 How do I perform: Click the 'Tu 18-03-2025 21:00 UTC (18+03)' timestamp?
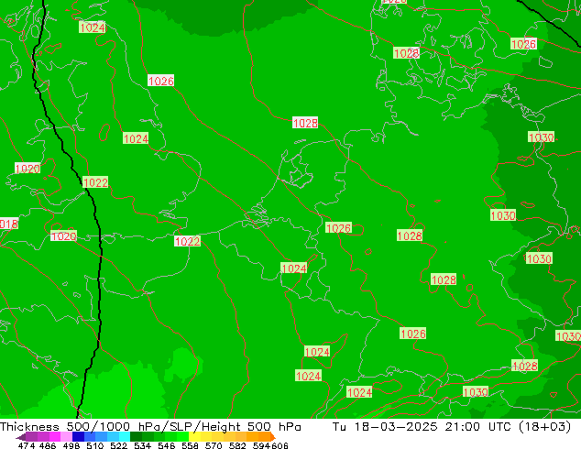[x=452, y=426]
